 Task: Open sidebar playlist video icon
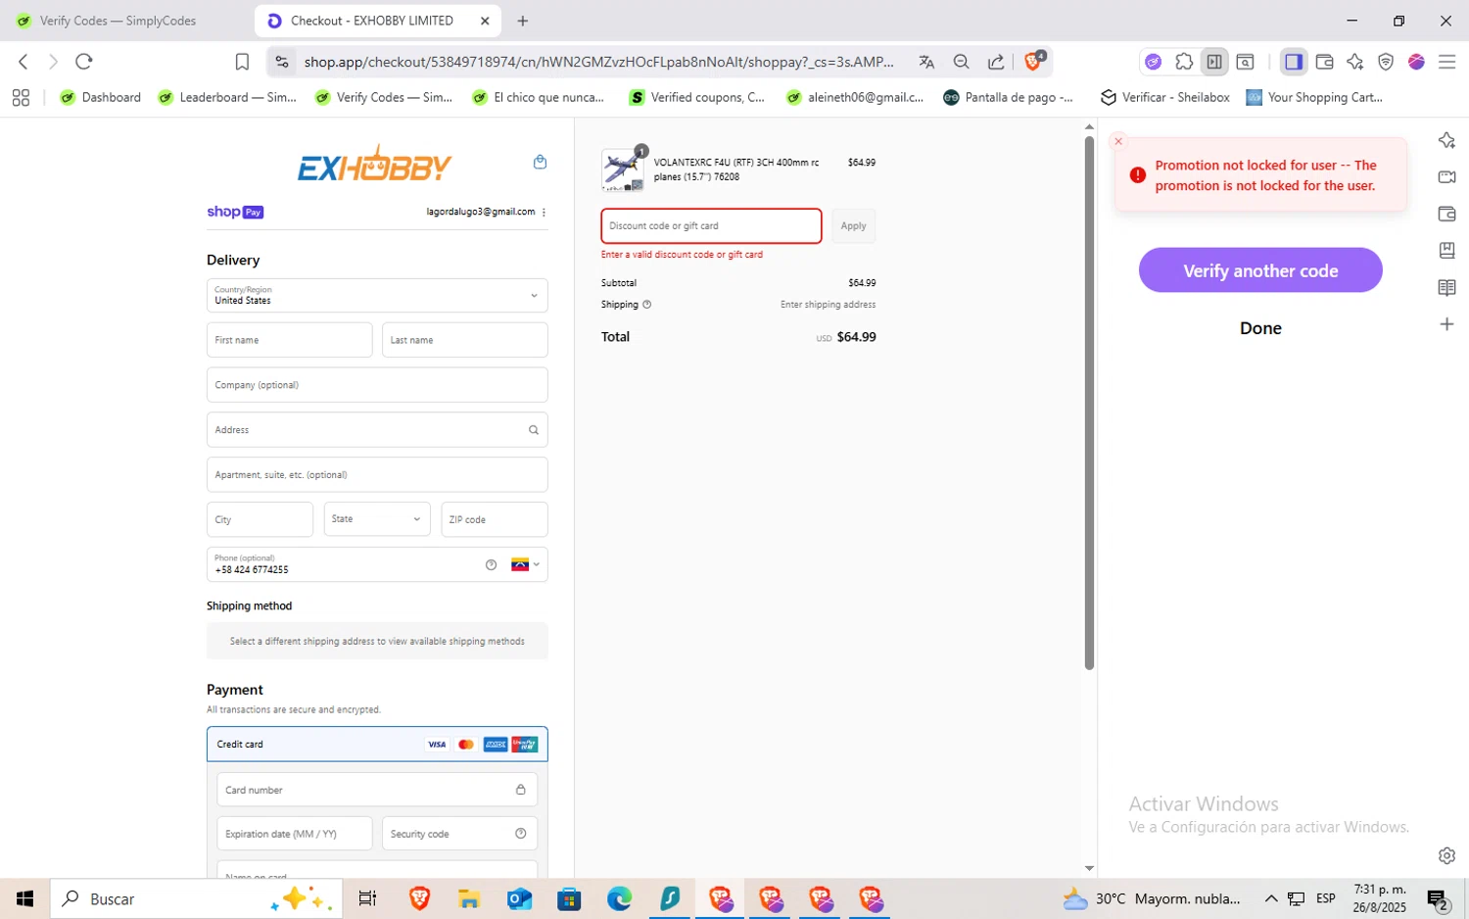[1446, 177]
